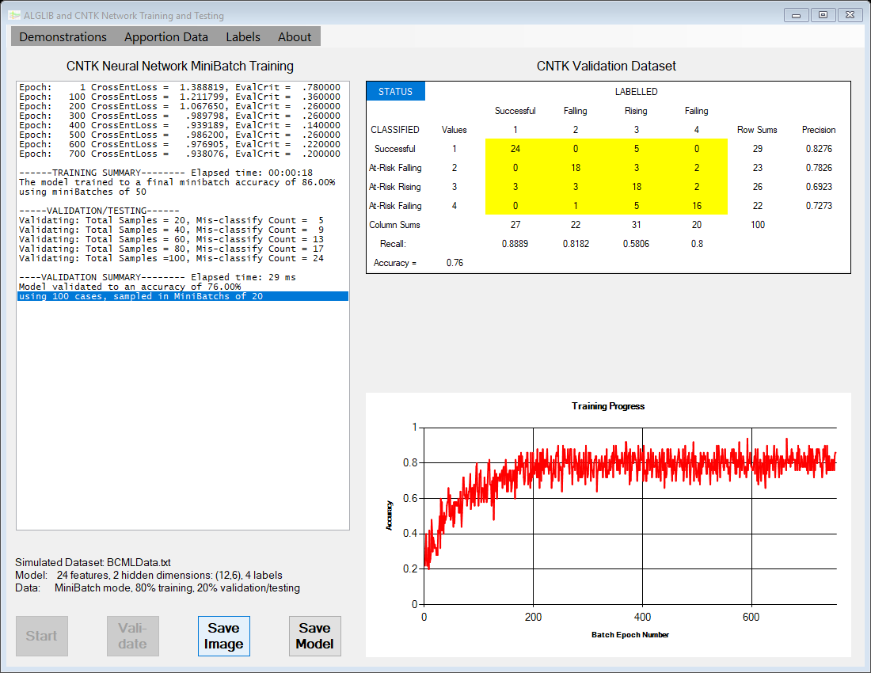Click the 'Simulated Dataset: BCMLData.txt' label
Image resolution: width=871 pixels, height=673 pixels.
93,562
